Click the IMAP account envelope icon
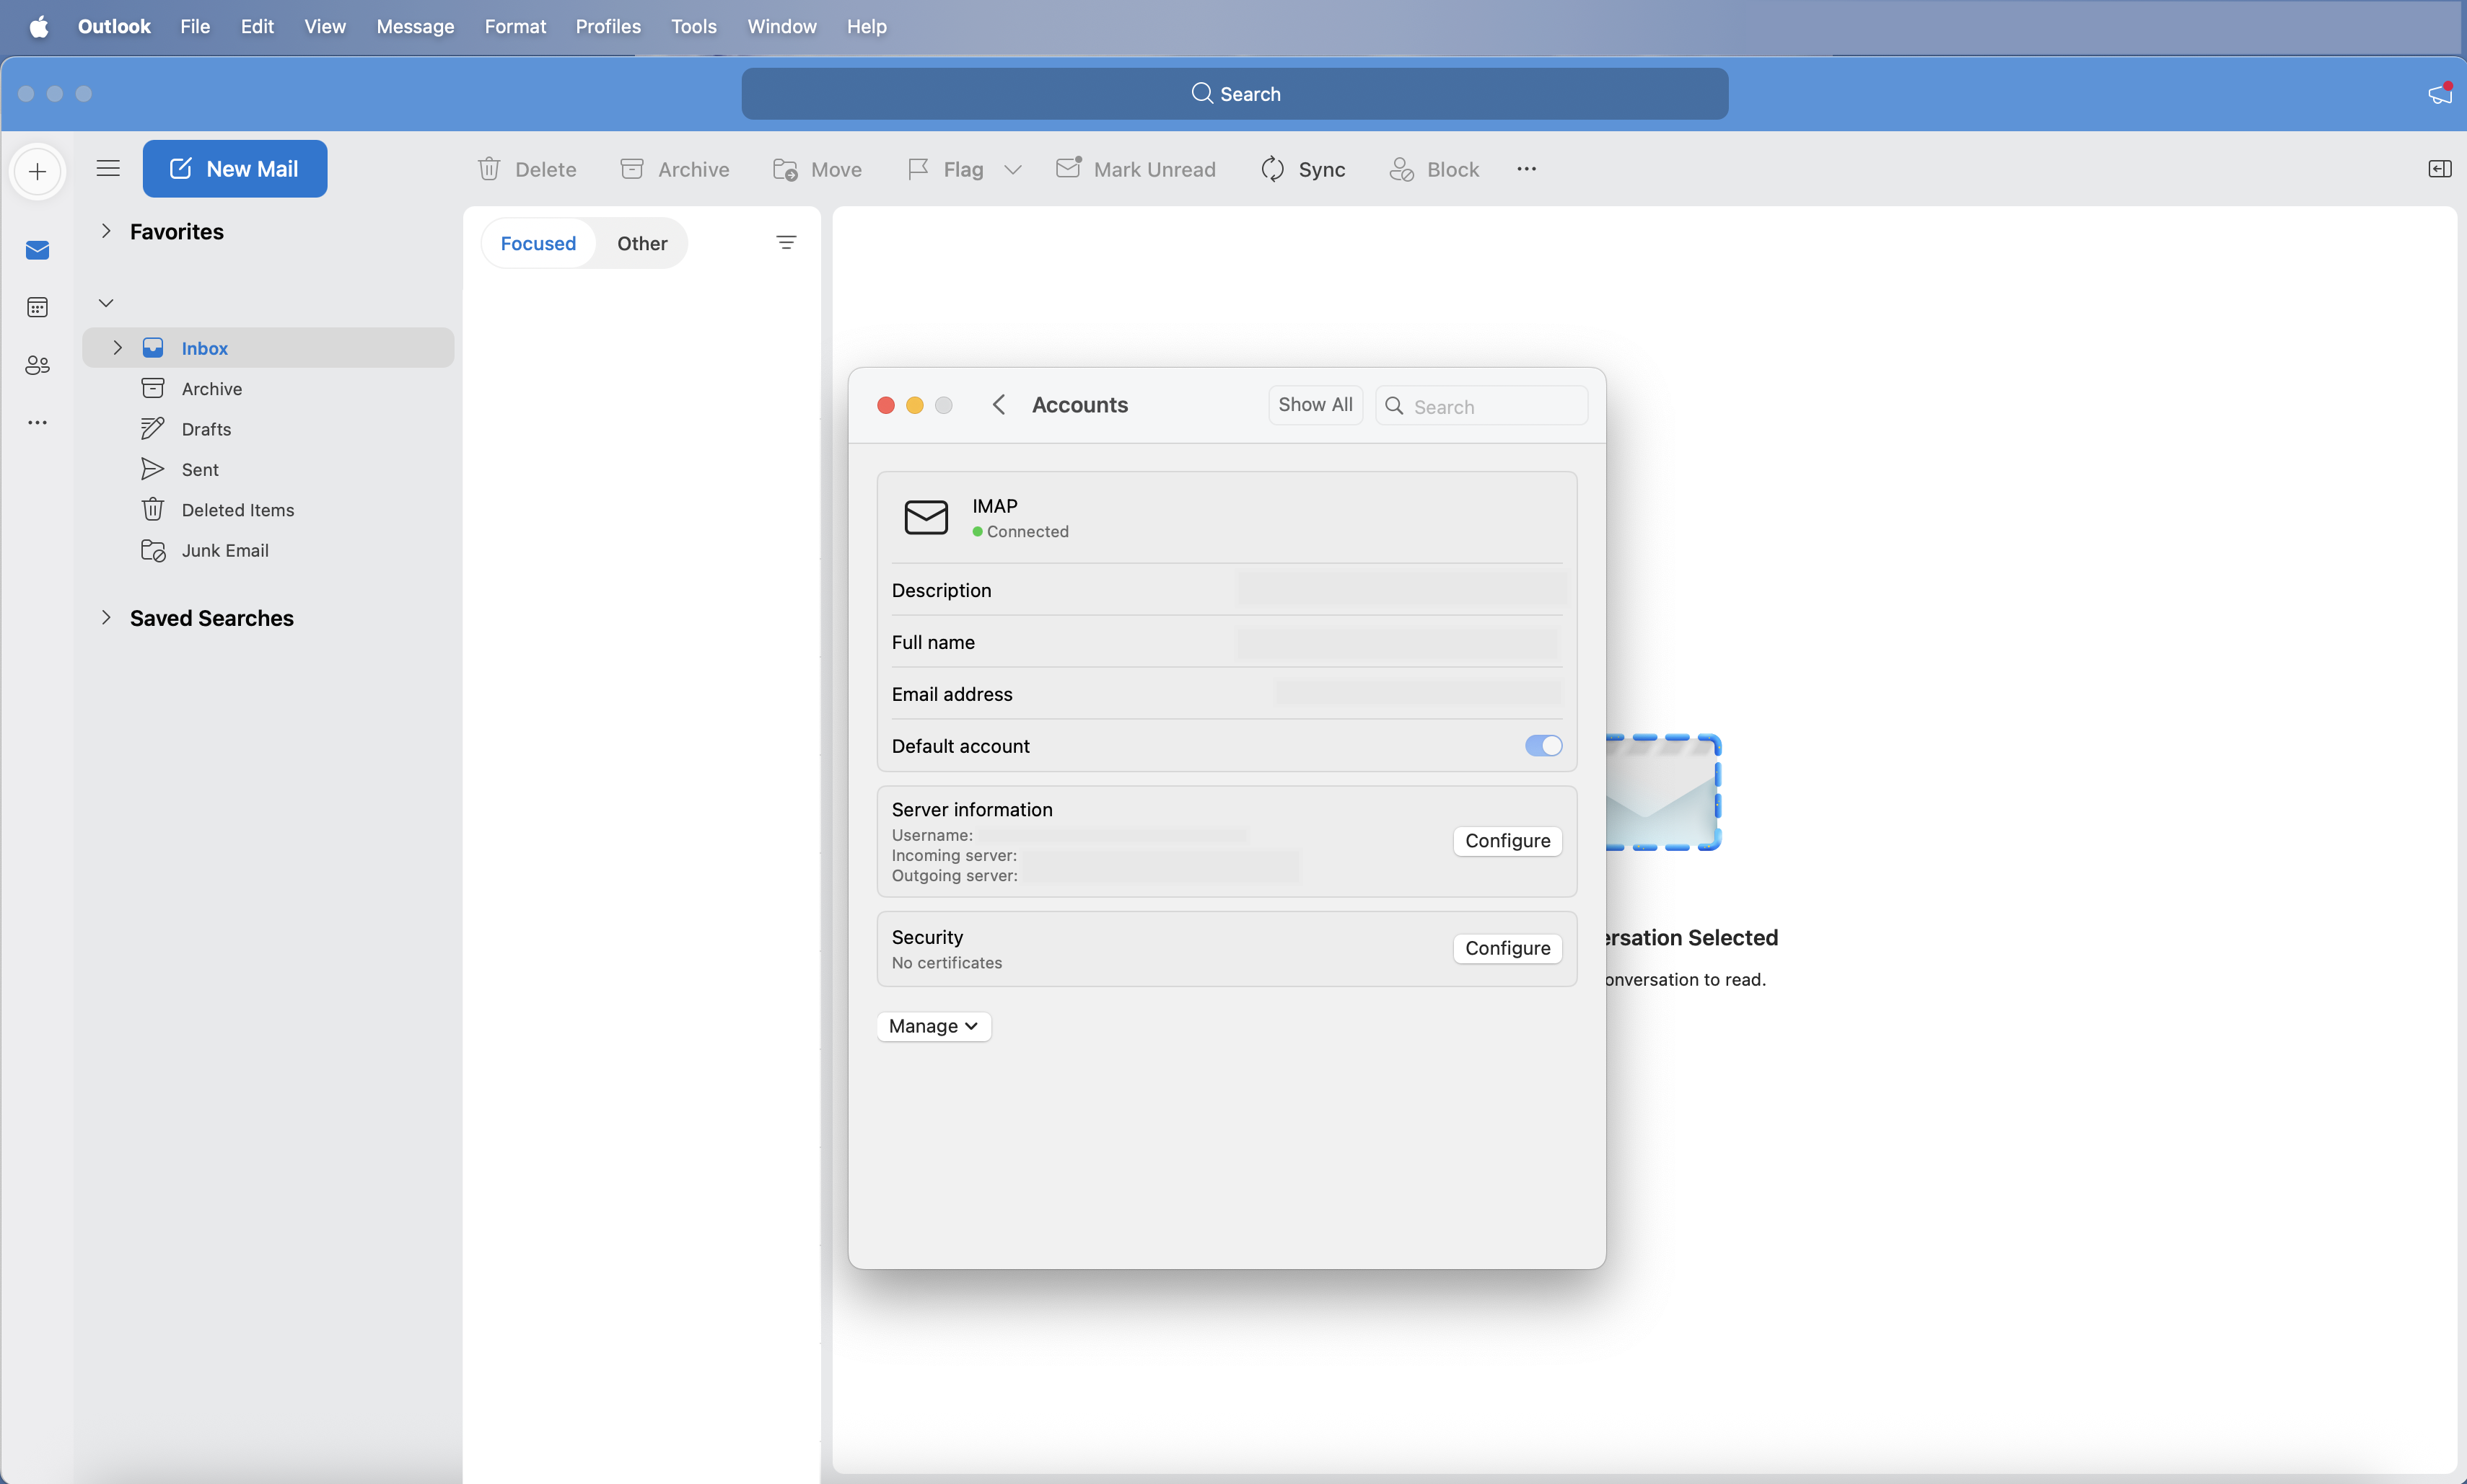2467x1484 pixels. coord(926,518)
